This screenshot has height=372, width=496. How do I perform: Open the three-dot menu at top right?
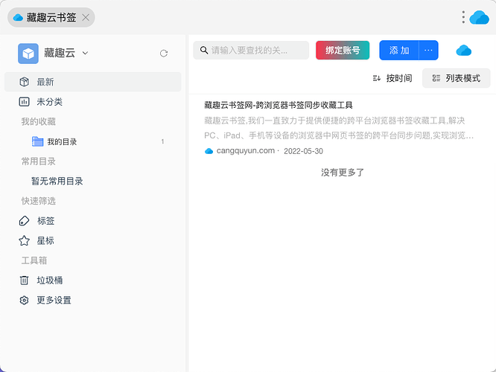click(463, 17)
